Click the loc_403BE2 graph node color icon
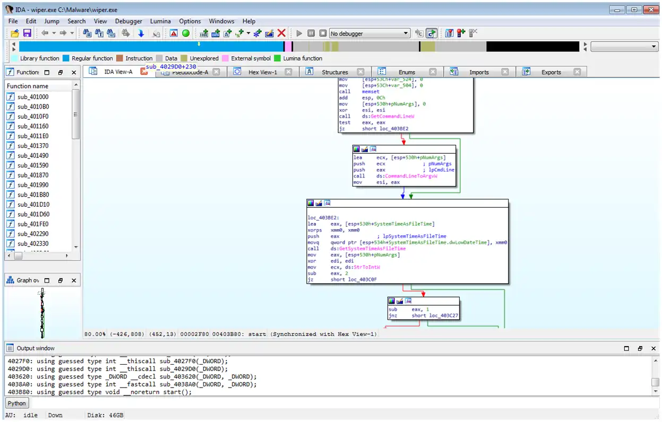This screenshot has height=422, width=662. pyautogui.click(x=311, y=203)
